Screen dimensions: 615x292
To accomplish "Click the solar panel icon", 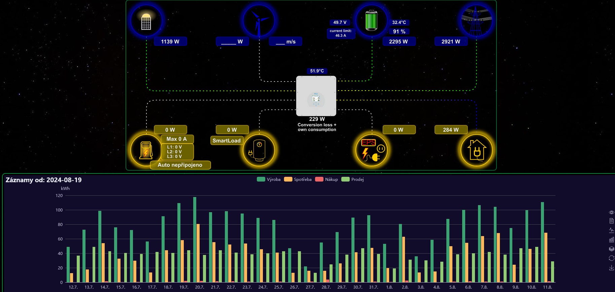I will click(146, 21).
